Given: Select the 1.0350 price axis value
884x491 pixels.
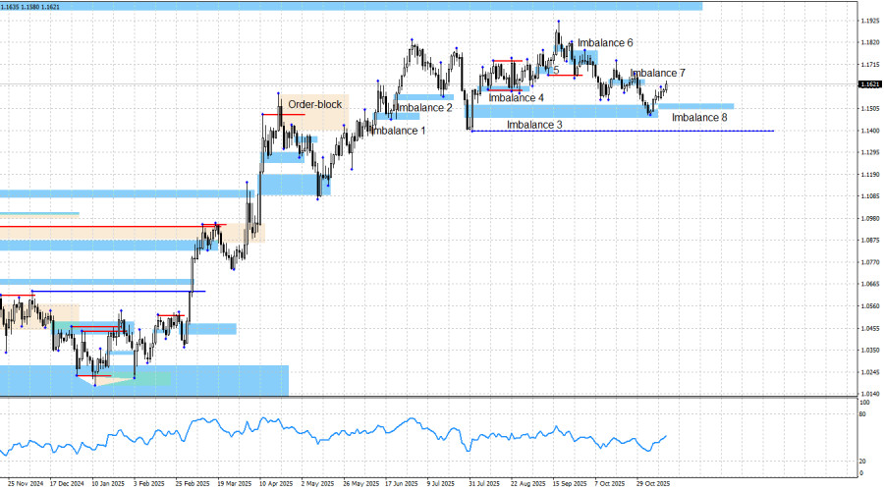Looking at the screenshot, I should pyautogui.click(x=870, y=350).
